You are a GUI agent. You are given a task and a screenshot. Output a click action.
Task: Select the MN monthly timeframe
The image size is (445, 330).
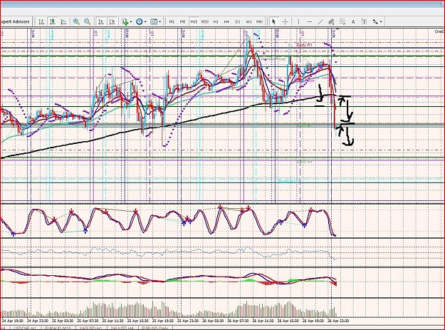[259, 21]
